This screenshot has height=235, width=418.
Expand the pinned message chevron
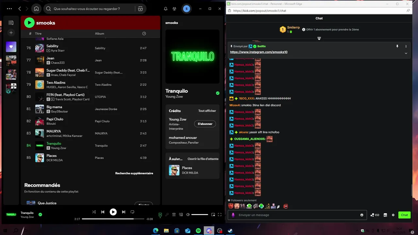[x=406, y=53]
